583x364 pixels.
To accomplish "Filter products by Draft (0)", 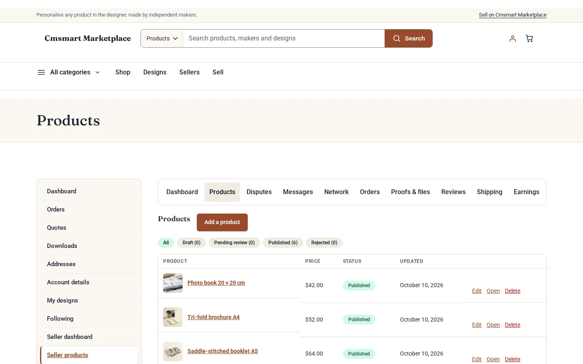I will pos(191,243).
